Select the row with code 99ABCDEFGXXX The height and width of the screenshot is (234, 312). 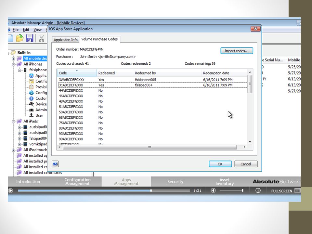tap(152, 139)
